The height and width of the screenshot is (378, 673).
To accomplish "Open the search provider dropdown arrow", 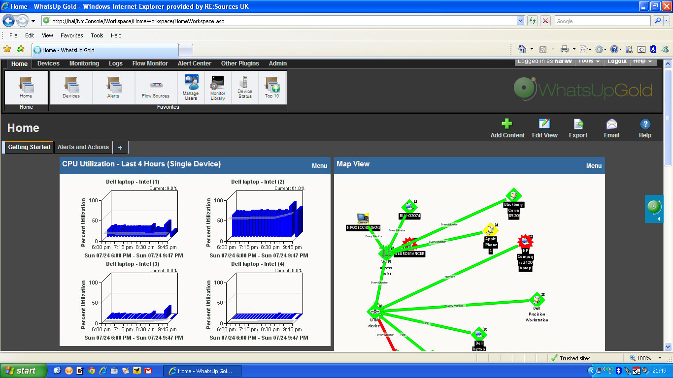I will [667, 21].
